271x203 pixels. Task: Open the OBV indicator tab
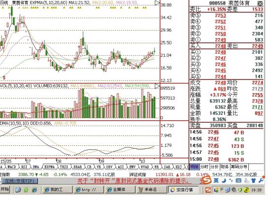coord(109,167)
